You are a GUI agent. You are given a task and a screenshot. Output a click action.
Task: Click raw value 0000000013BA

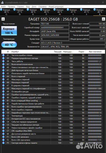click(95, 88)
